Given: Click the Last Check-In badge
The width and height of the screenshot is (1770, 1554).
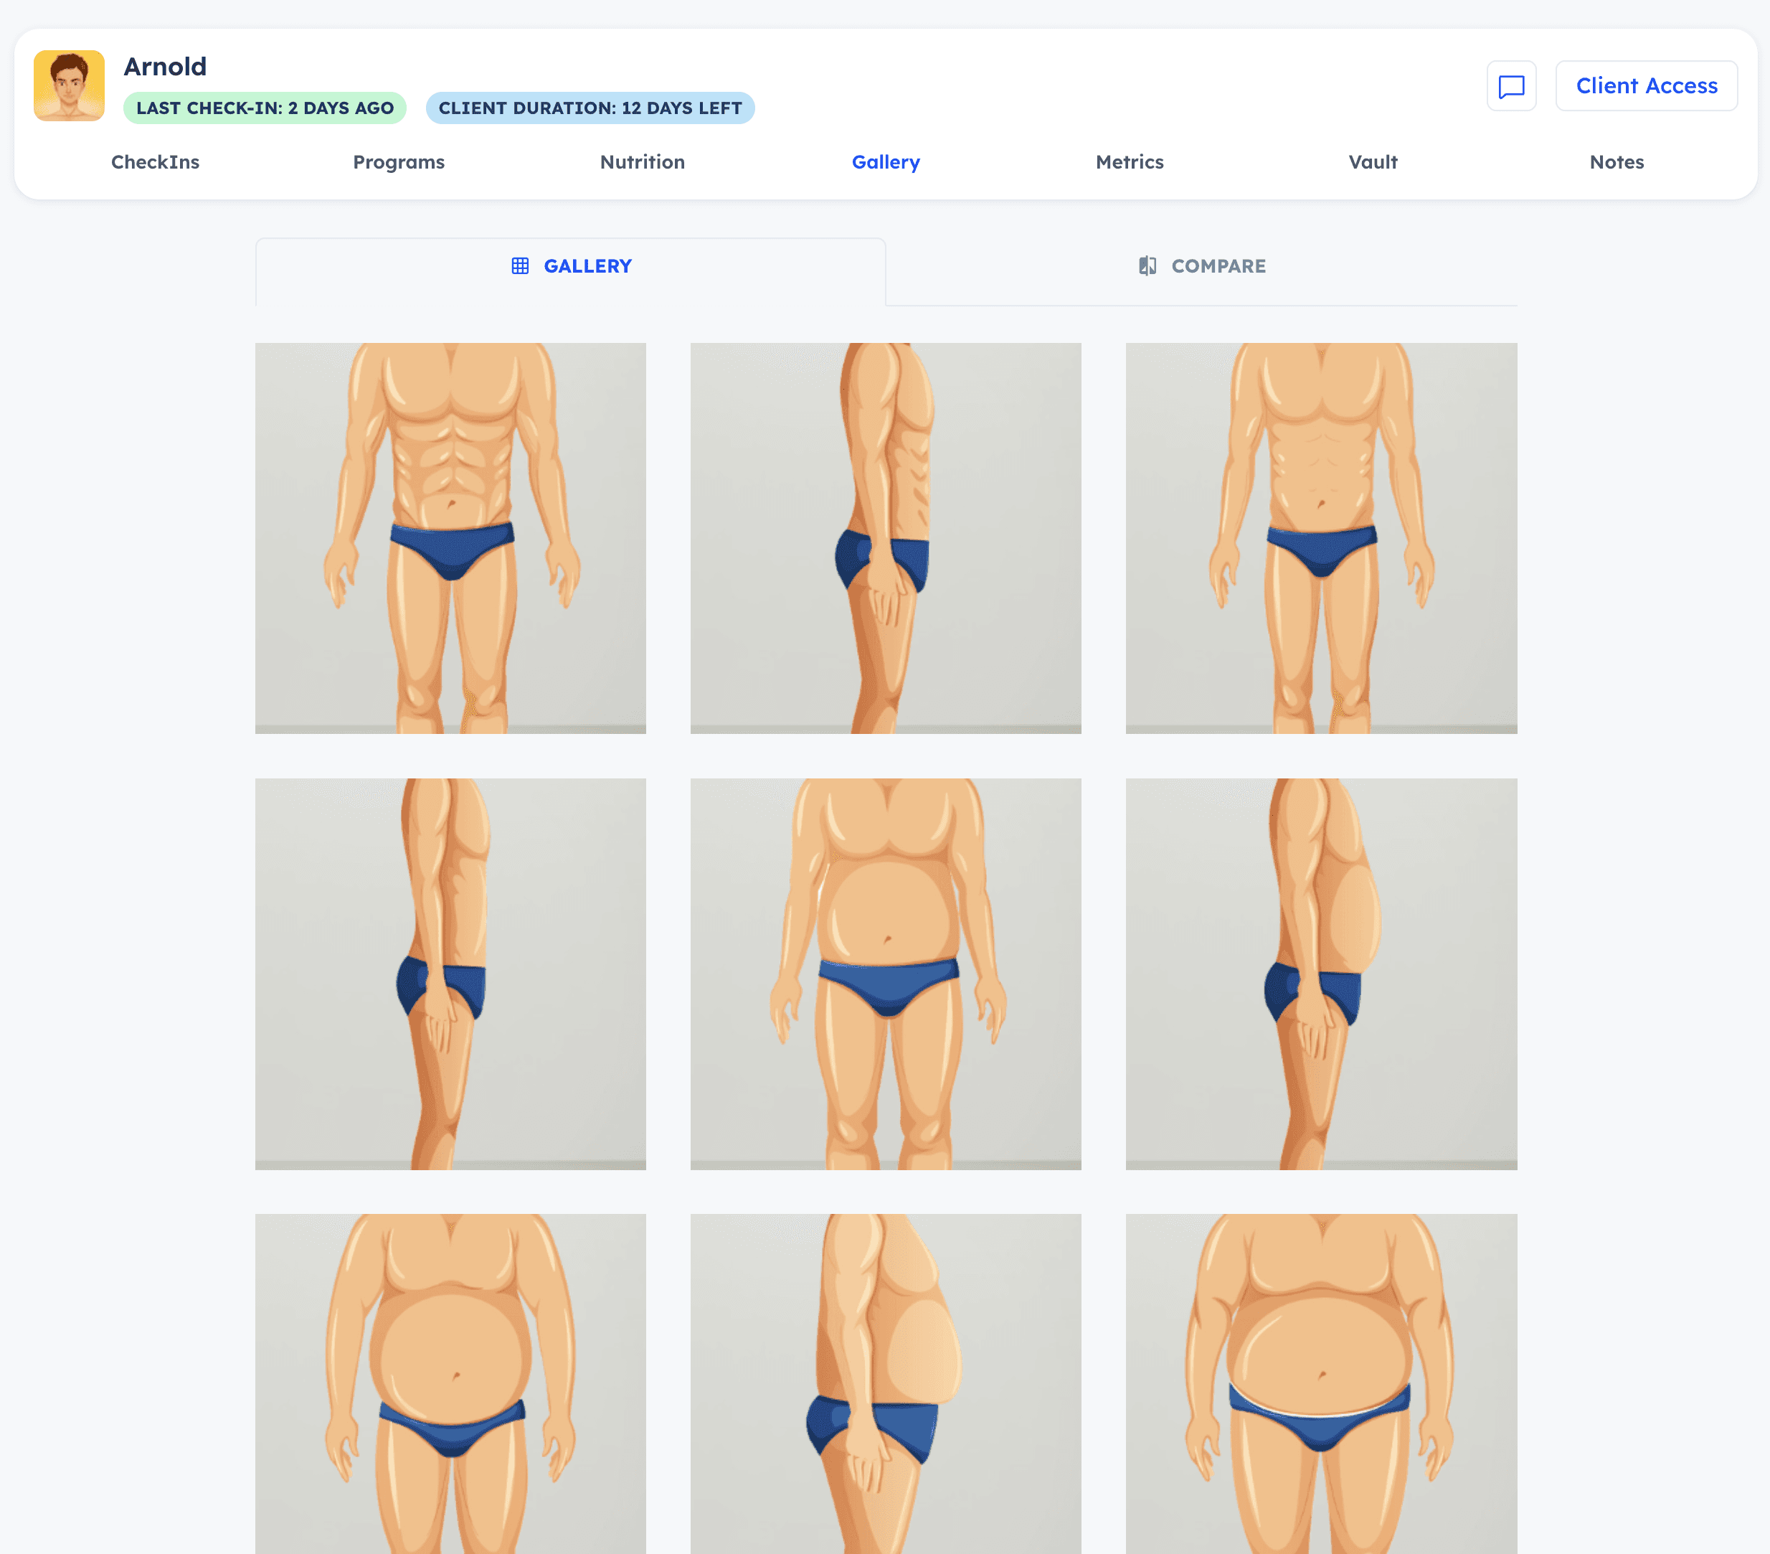Looking at the screenshot, I should tap(265, 108).
